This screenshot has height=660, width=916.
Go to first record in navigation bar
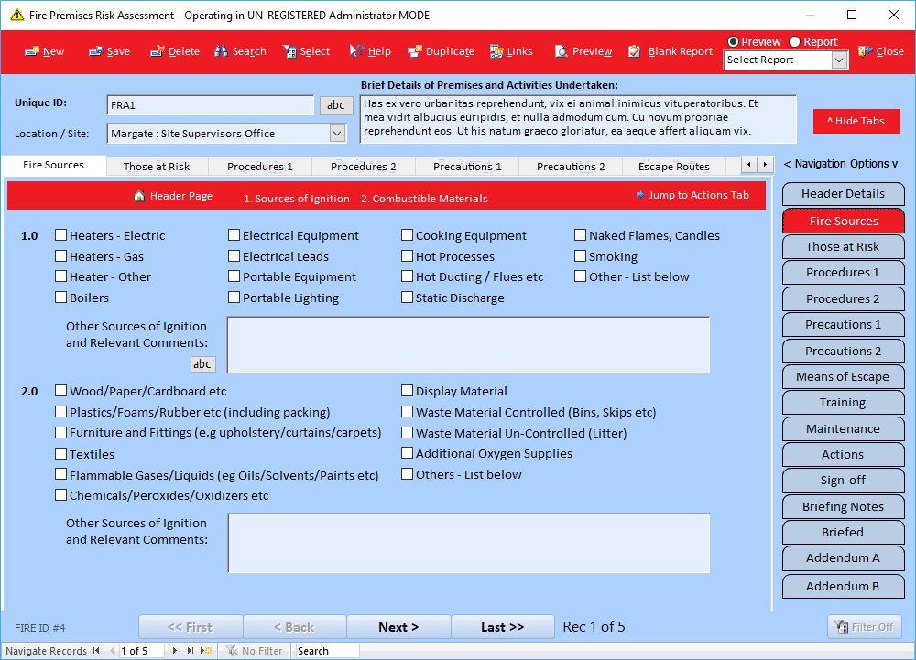click(96, 650)
